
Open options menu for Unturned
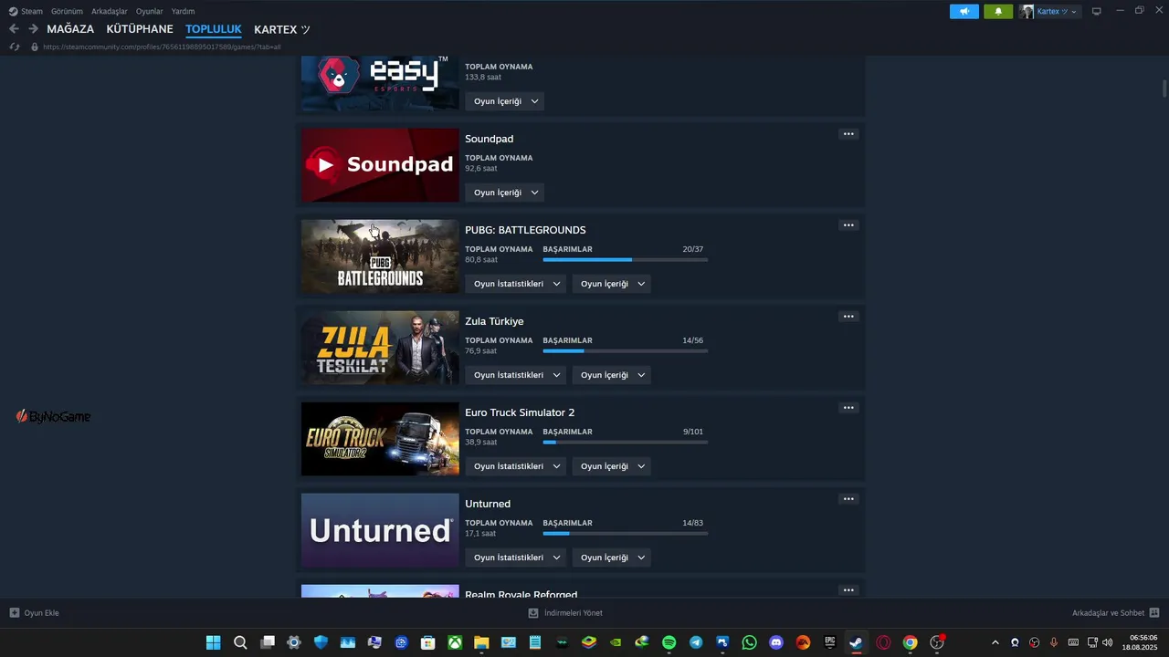click(848, 499)
